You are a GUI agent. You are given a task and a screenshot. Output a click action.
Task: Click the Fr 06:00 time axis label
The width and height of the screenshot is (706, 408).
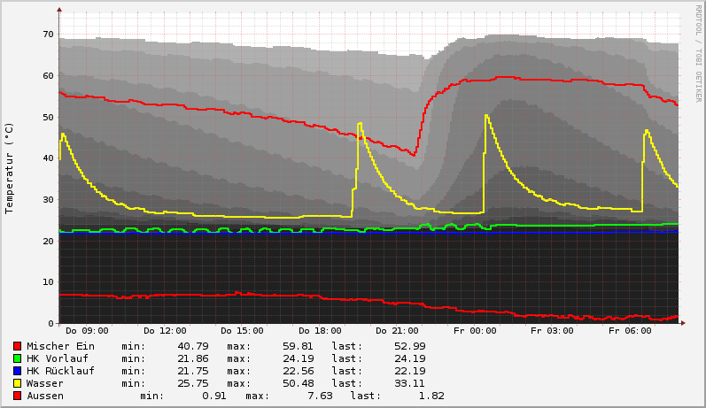[629, 331]
